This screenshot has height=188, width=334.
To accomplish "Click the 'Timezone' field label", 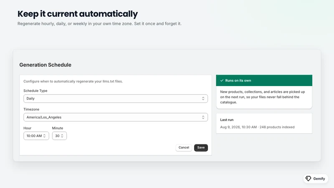I will point(31,109).
